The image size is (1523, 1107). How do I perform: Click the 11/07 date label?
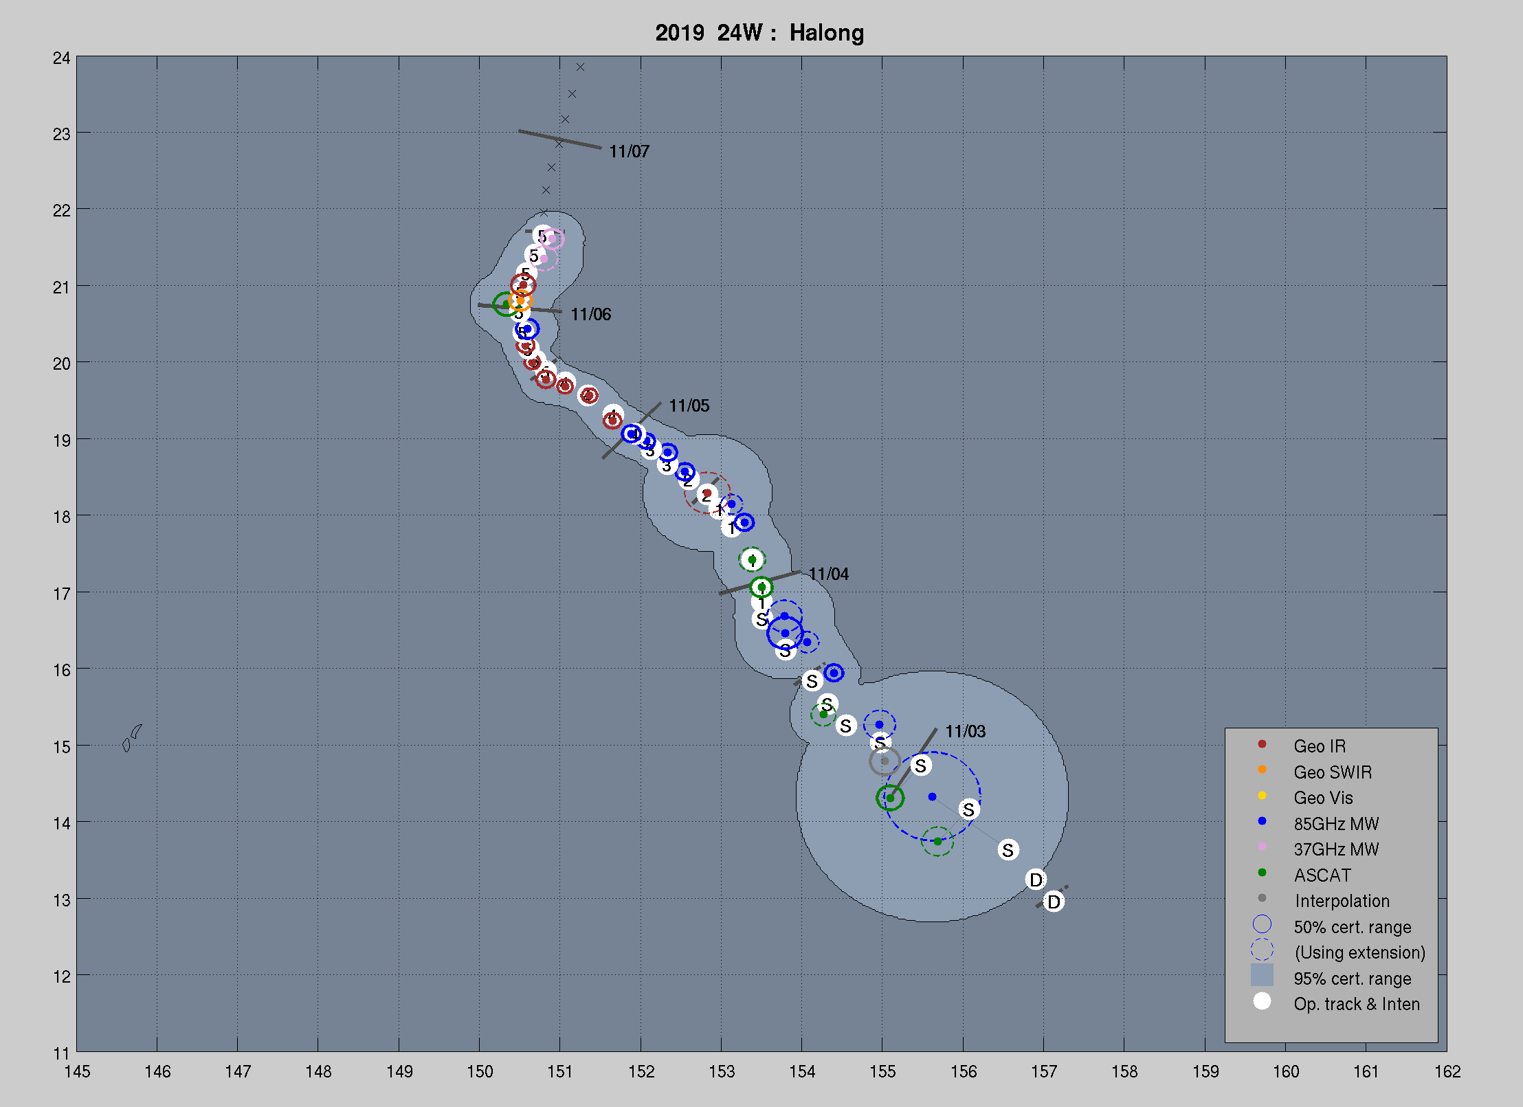[629, 151]
